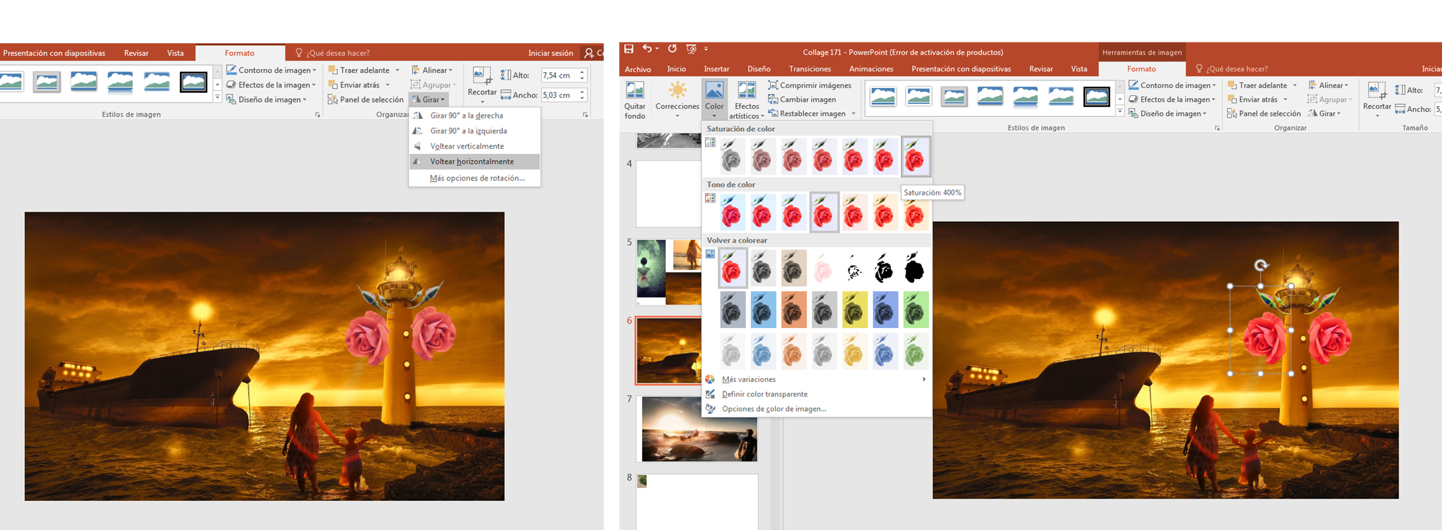Image resolution: width=1442 pixels, height=530 pixels.
Task: Select the black-framed picture style in left window
Action: click(x=193, y=82)
